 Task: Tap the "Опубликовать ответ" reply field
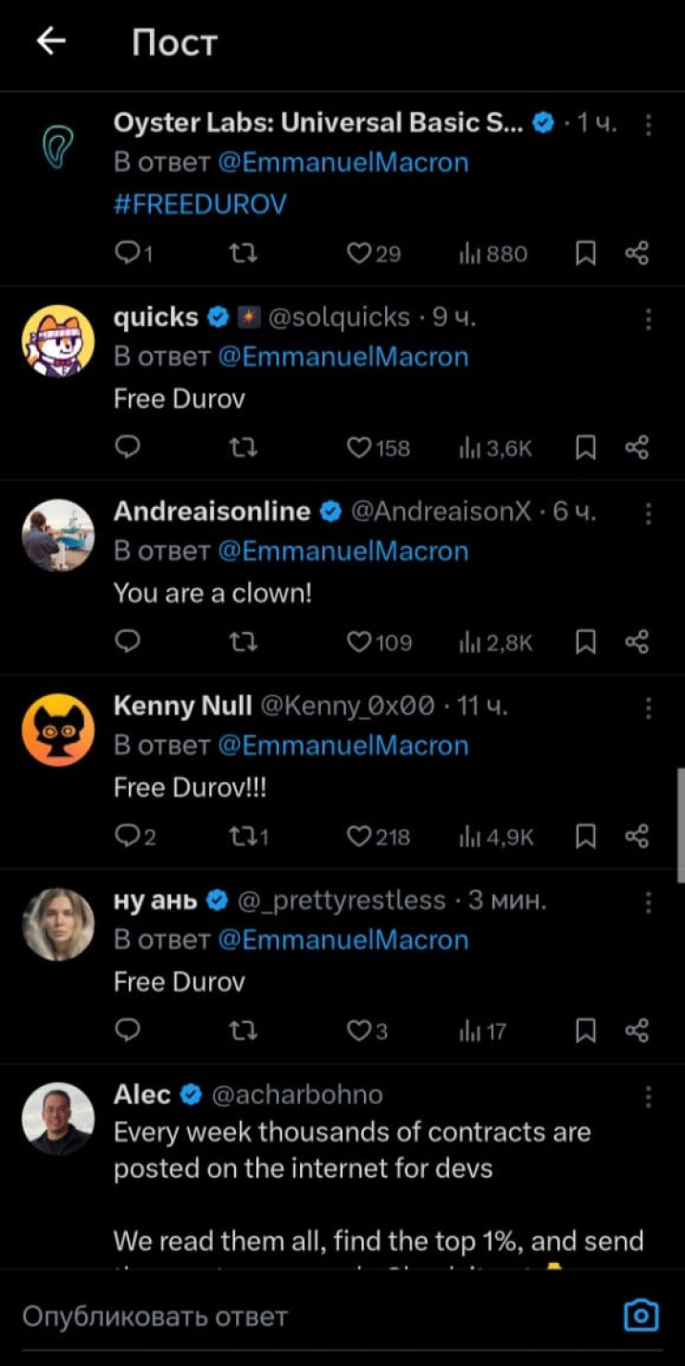tap(278, 1316)
